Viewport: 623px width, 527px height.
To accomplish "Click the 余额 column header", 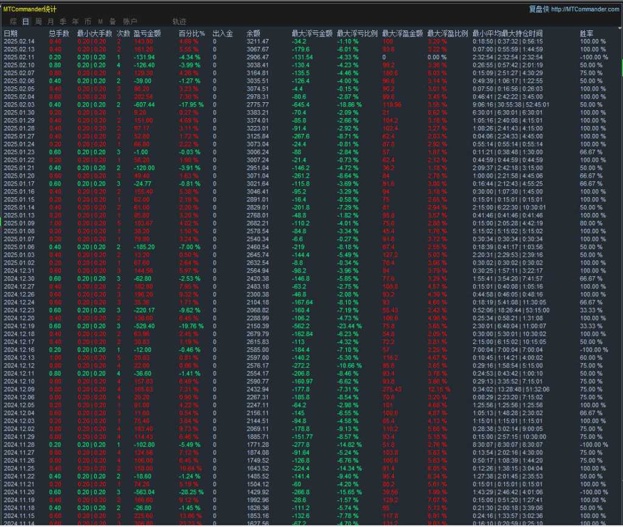I will click(254, 33).
